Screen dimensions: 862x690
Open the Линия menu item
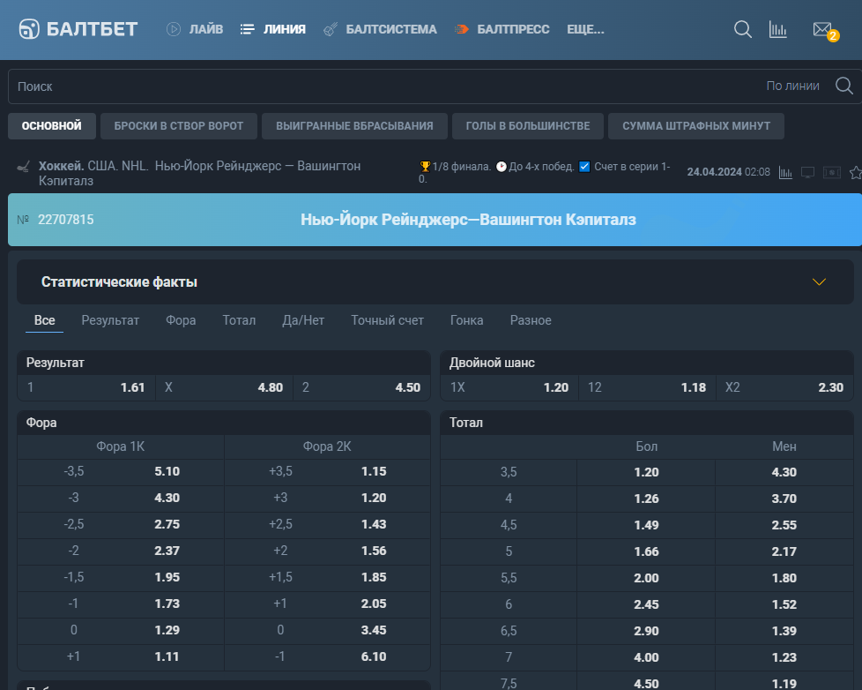tap(272, 29)
